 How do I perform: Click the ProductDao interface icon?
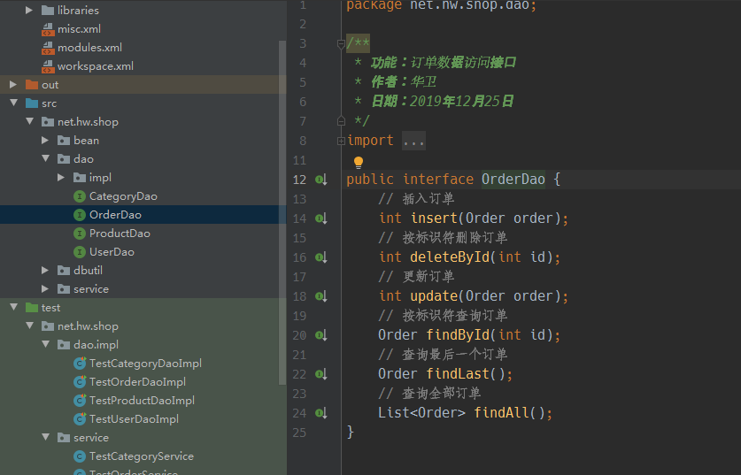click(x=80, y=234)
